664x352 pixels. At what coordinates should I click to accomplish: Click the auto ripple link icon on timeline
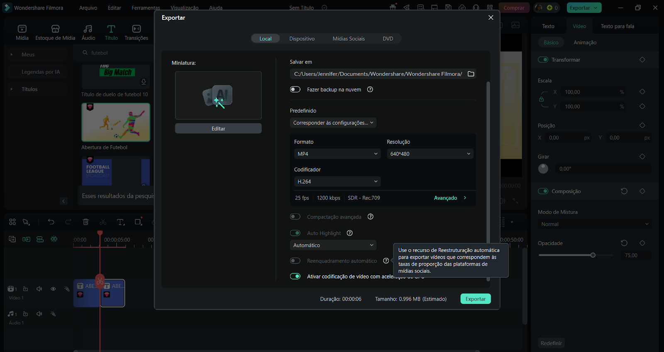26,239
